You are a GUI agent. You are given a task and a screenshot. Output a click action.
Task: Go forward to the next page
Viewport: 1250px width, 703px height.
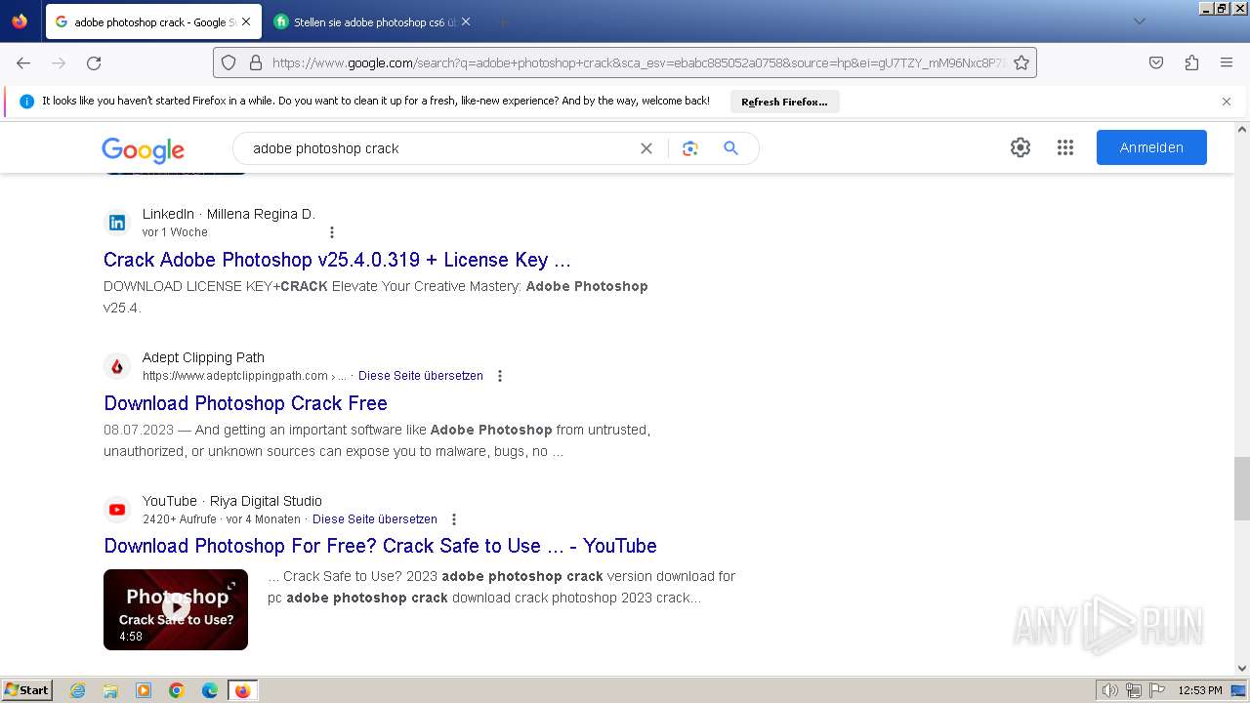(59, 62)
